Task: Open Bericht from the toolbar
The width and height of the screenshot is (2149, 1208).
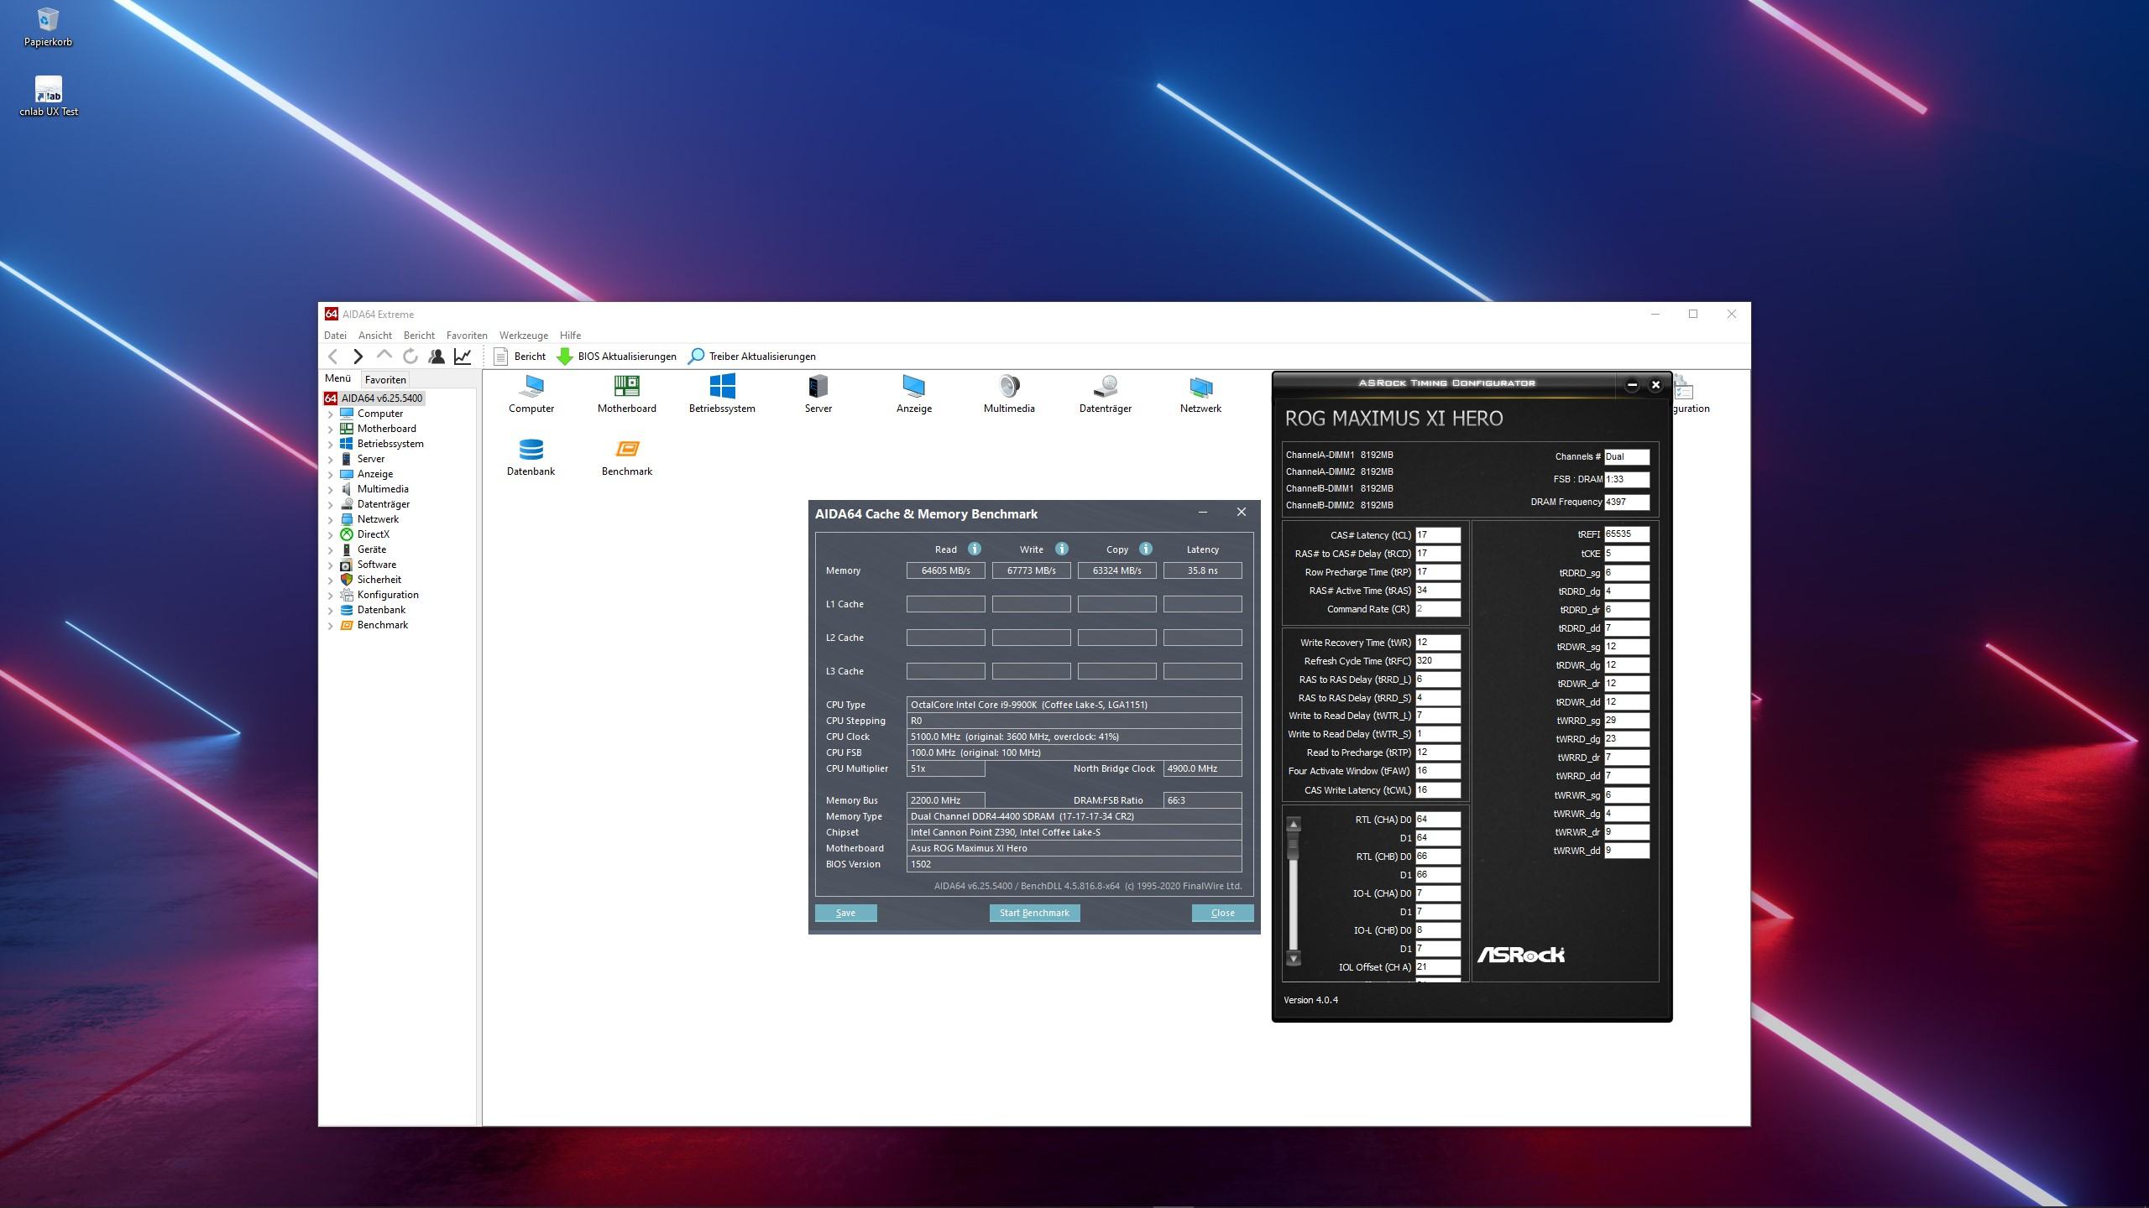Action: 520,357
